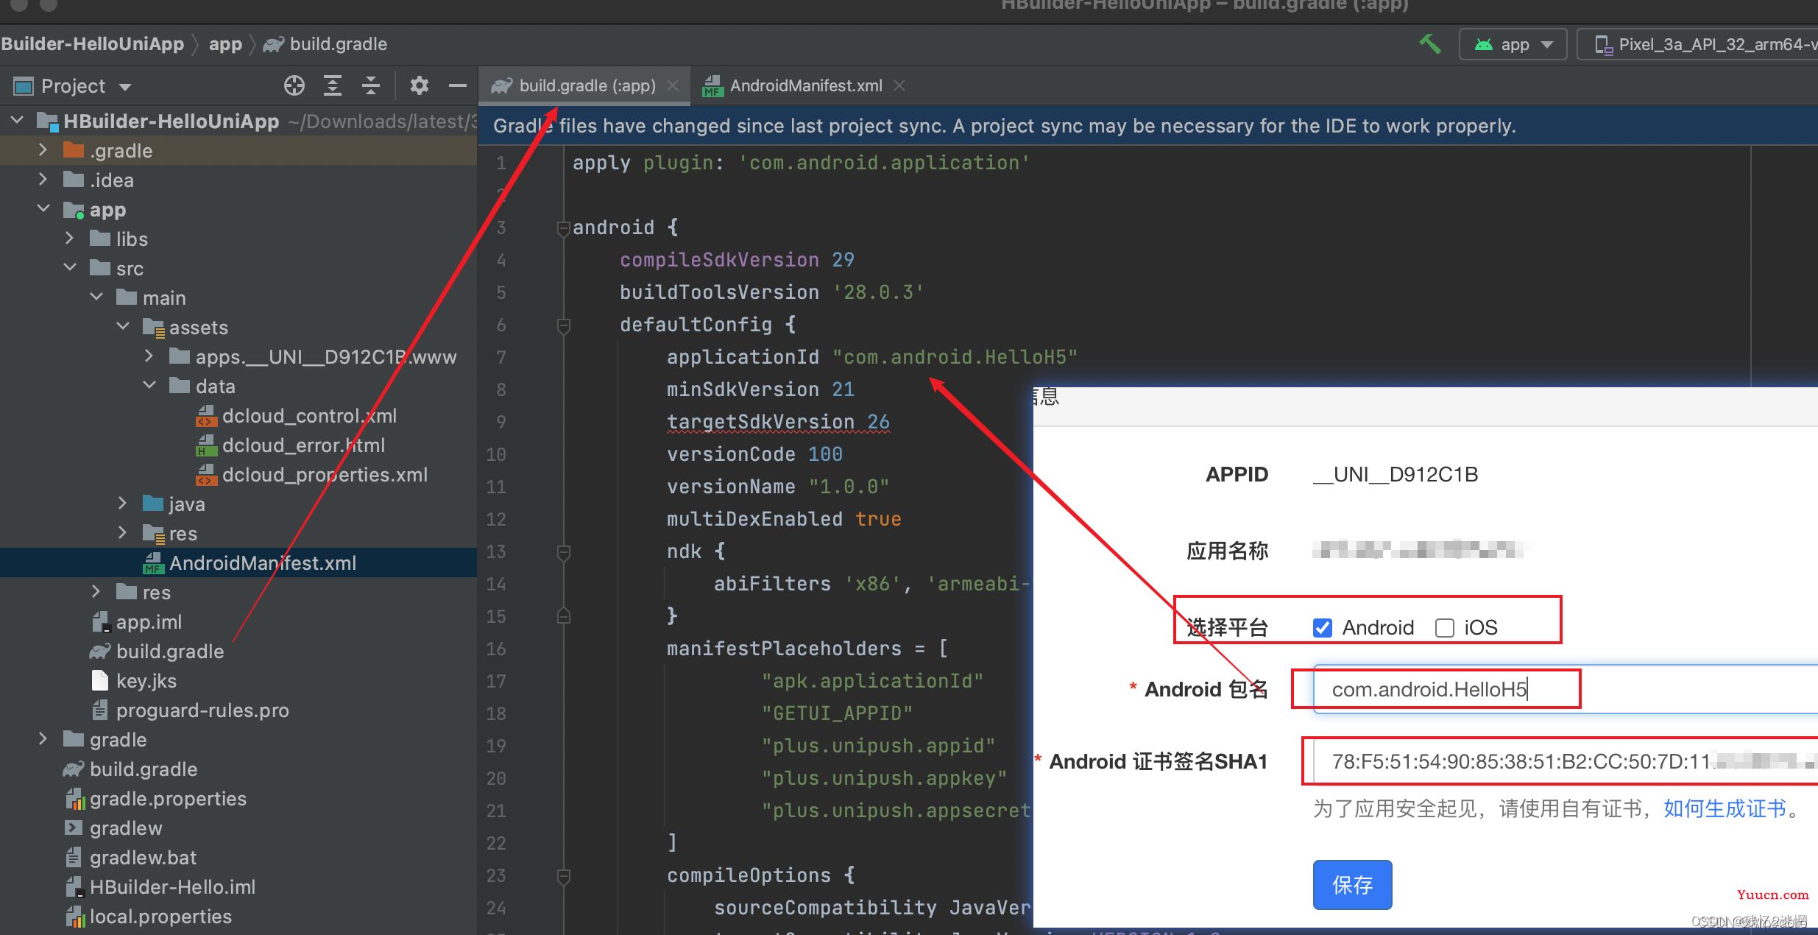Click the Collapse All icon in Project panel
This screenshot has width=1818, height=935.
click(x=371, y=86)
